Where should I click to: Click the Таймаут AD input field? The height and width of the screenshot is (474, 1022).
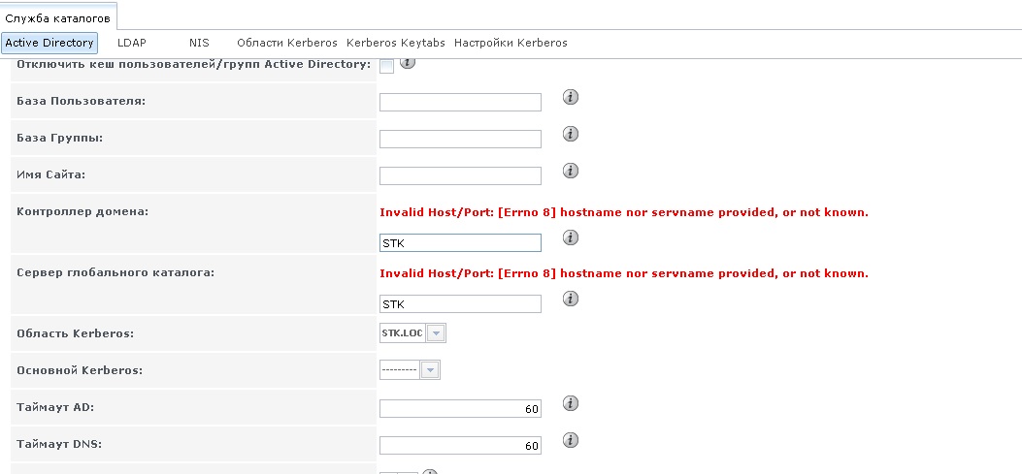[x=460, y=409]
